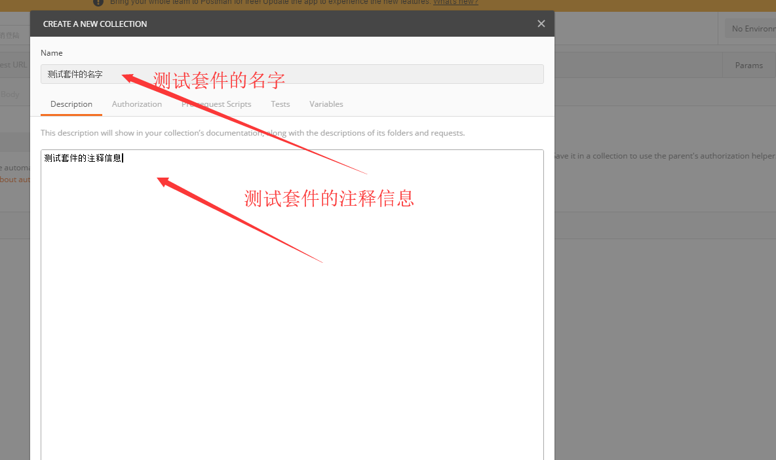Image resolution: width=776 pixels, height=460 pixels.
Task: Switch to the Tests tab
Action: (x=280, y=104)
